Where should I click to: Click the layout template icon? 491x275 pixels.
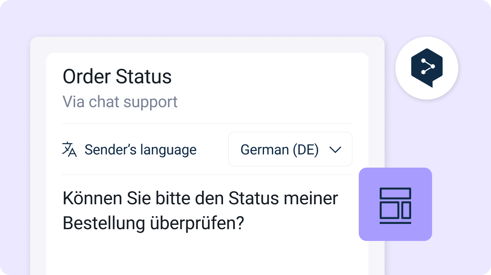click(395, 205)
